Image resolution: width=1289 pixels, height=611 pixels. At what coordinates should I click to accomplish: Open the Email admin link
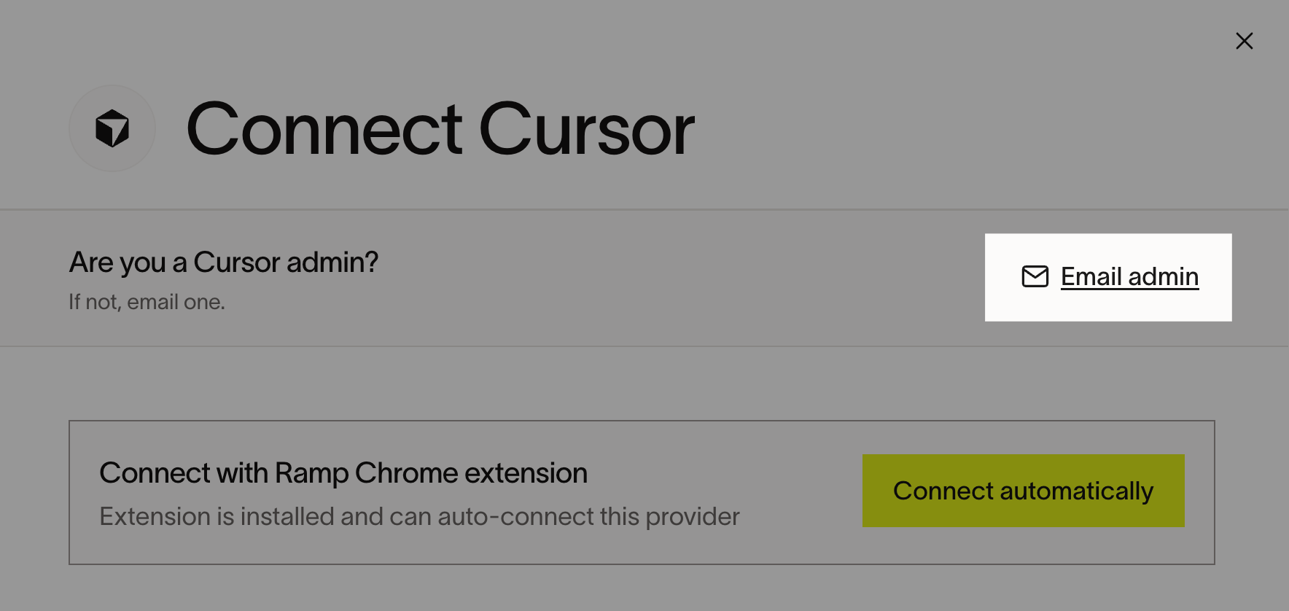tap(1129, 277)
